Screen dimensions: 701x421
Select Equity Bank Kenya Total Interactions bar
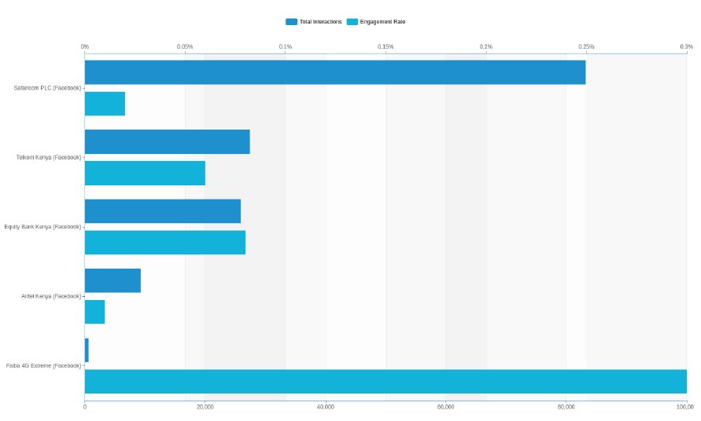click(163, 211)
